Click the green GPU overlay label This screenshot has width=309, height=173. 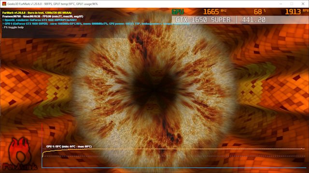tap(178, 12)
